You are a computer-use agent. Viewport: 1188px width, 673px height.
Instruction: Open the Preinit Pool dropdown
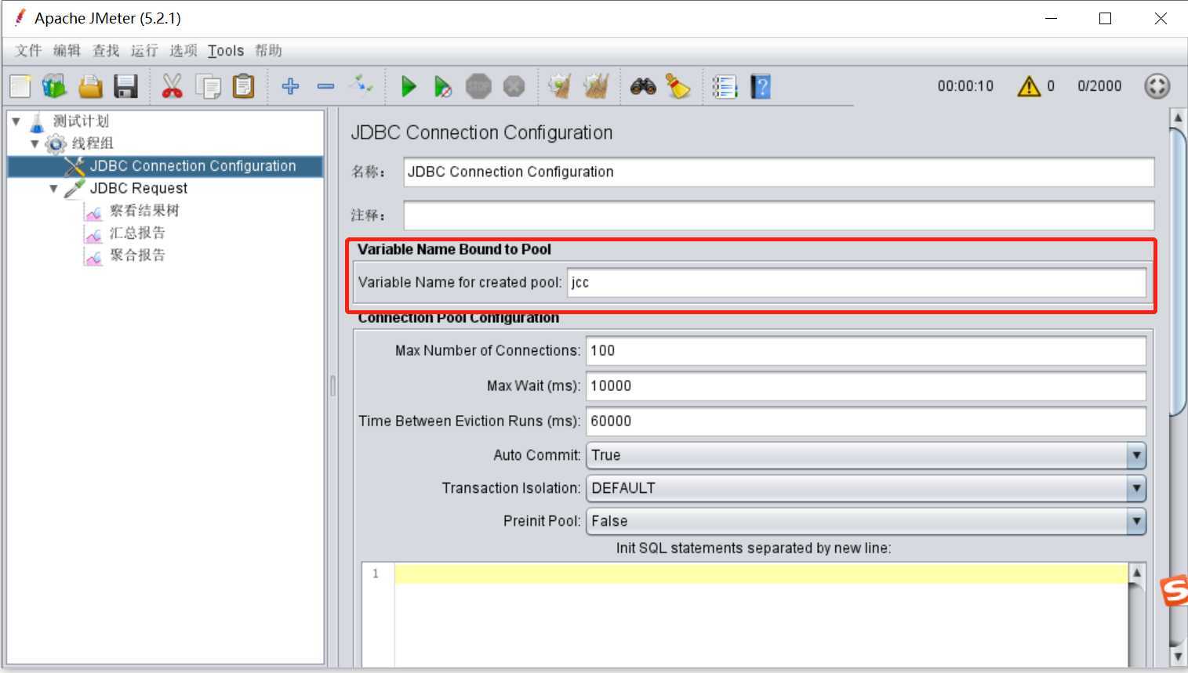pos(866,521)
